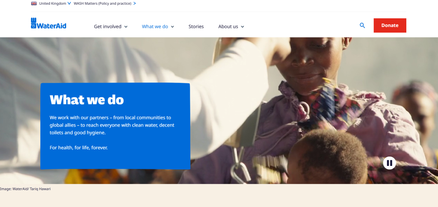Pause the hero background video
The width and height of the screenshot is (438, 207).
(x=389, y=163)
